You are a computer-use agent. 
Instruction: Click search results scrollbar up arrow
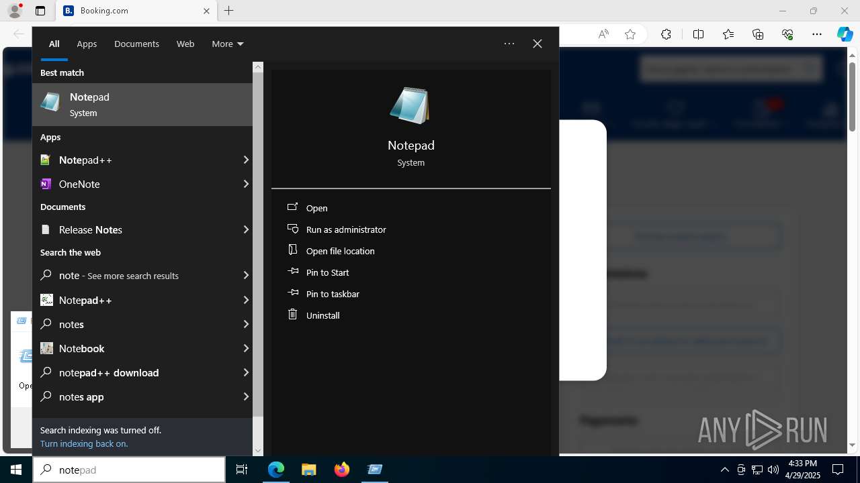(x=258, y=67)
